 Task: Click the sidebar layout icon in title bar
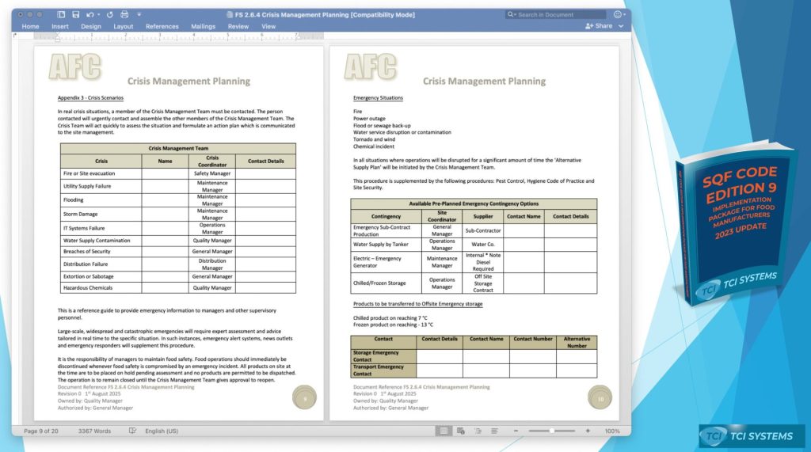(x=61, y=14)
